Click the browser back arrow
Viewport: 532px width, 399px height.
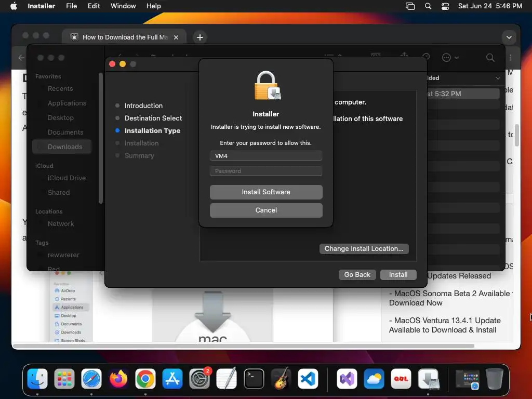click(21, 58)
